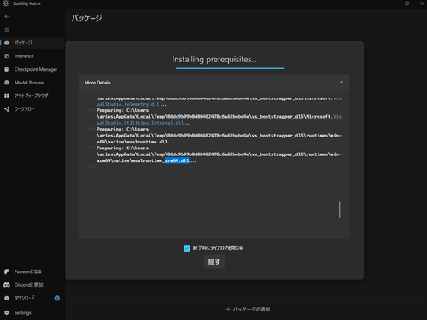
Task: Click the Patreon logo icon
Action: 7,271
